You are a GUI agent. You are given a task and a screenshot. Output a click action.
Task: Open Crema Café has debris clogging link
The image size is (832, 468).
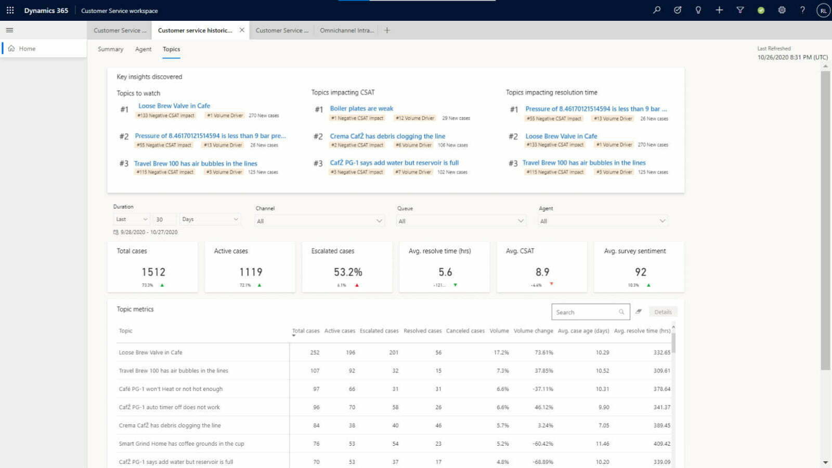(387, 136)
